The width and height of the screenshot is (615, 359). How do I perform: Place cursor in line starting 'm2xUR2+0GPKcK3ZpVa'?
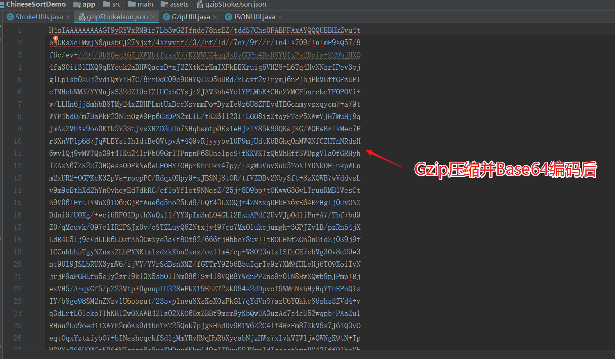(x=205, y=178)
